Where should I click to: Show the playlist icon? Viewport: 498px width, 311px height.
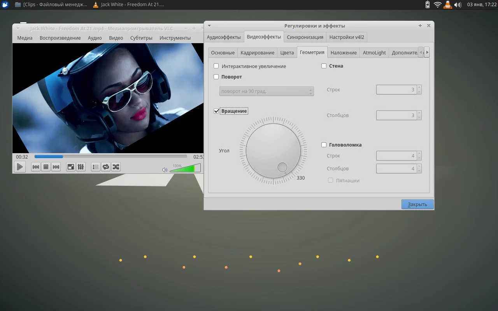coord(95,167)
